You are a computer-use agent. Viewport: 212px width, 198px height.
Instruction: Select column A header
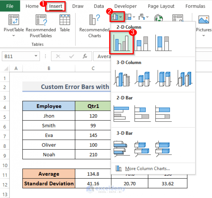pos(16,68)
